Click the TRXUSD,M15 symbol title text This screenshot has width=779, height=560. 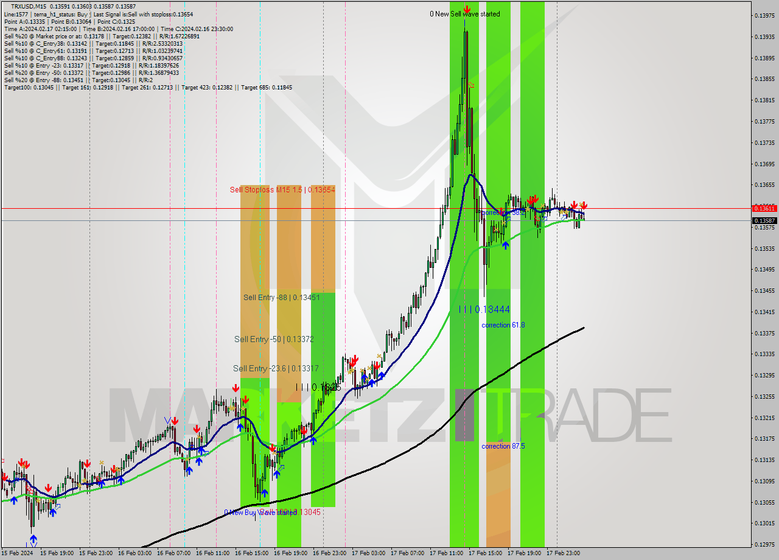click(30, 6)
